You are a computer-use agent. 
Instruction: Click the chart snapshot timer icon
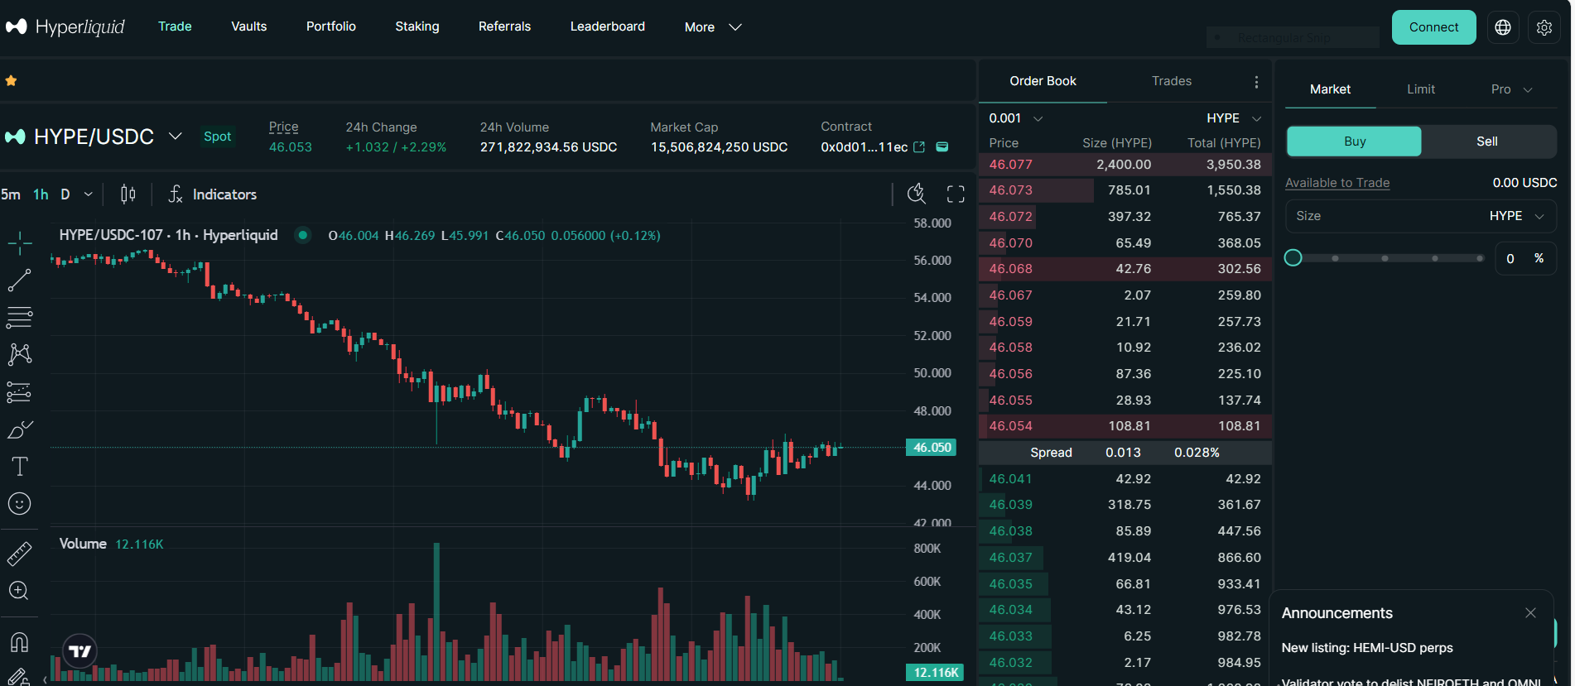pos(917,194)
